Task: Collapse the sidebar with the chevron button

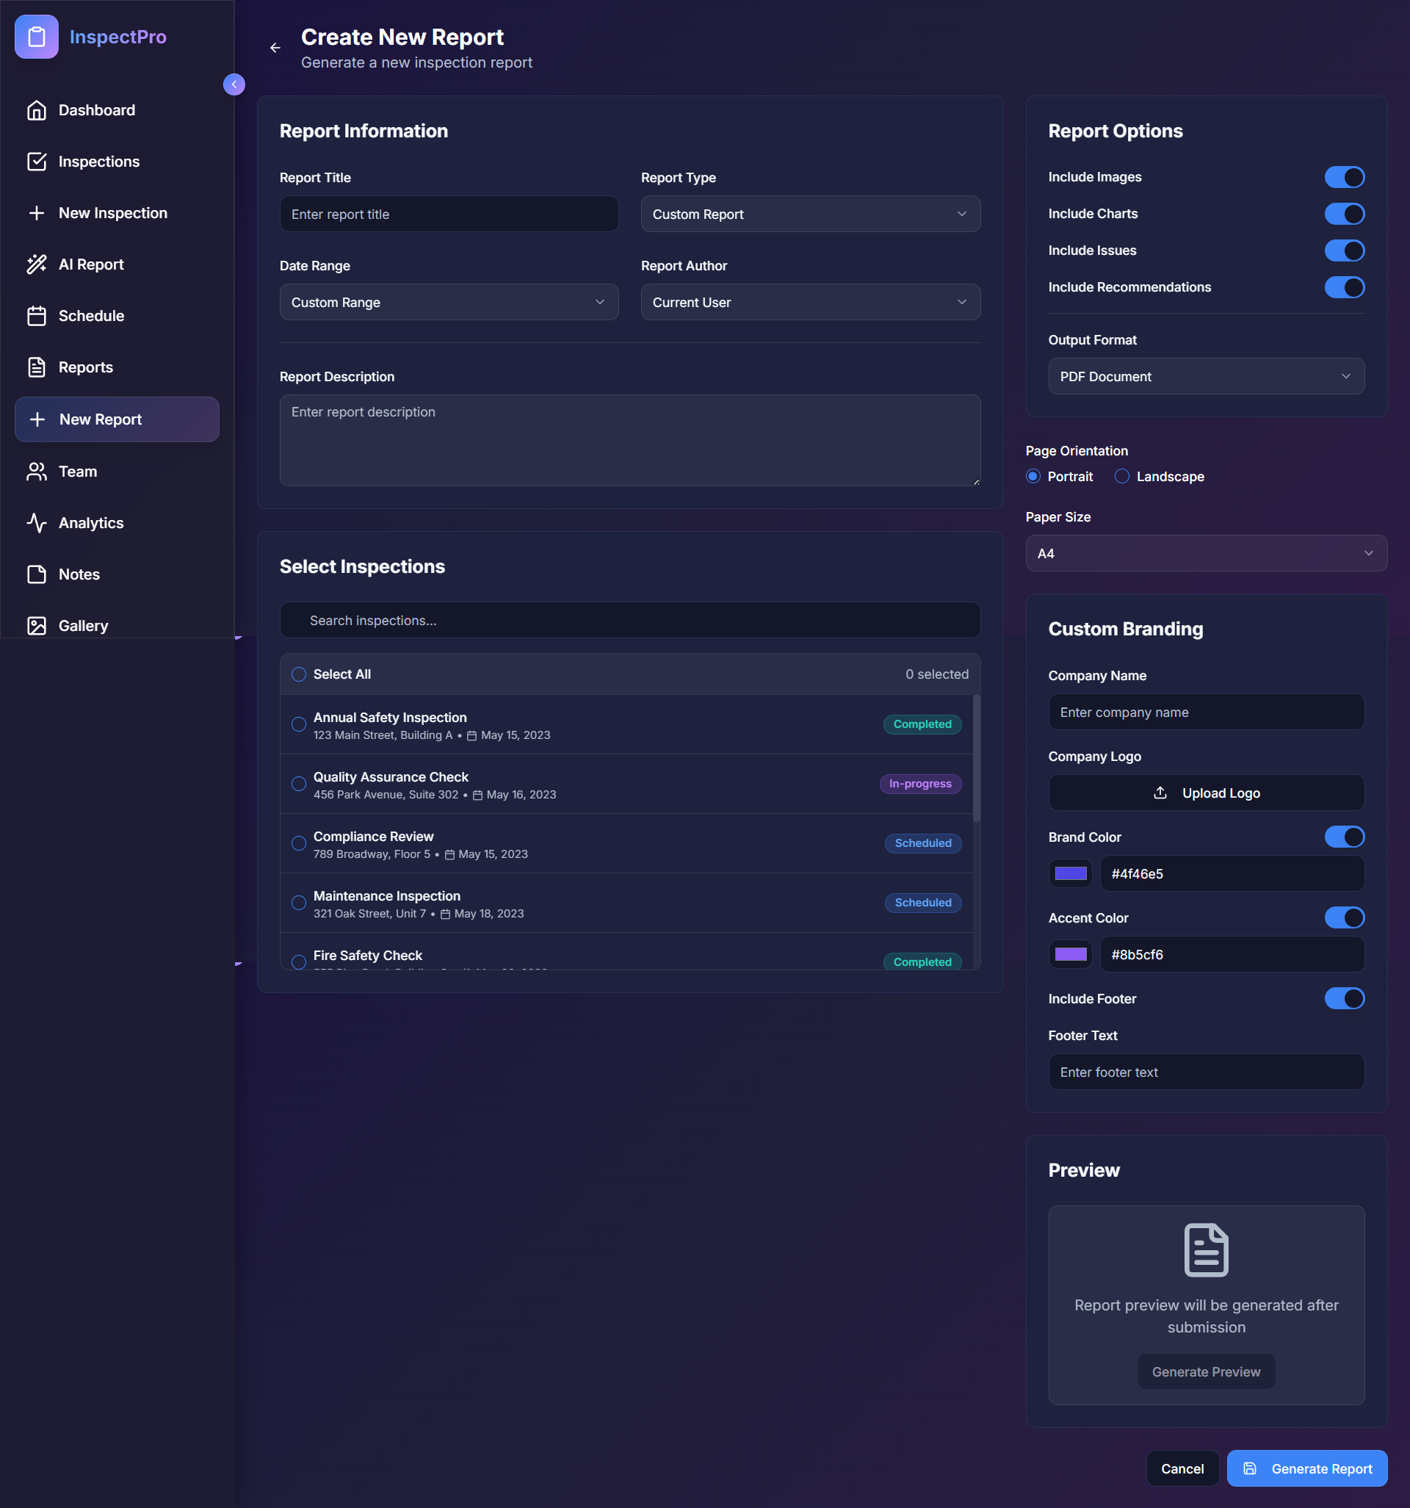Action: [234, 84]
